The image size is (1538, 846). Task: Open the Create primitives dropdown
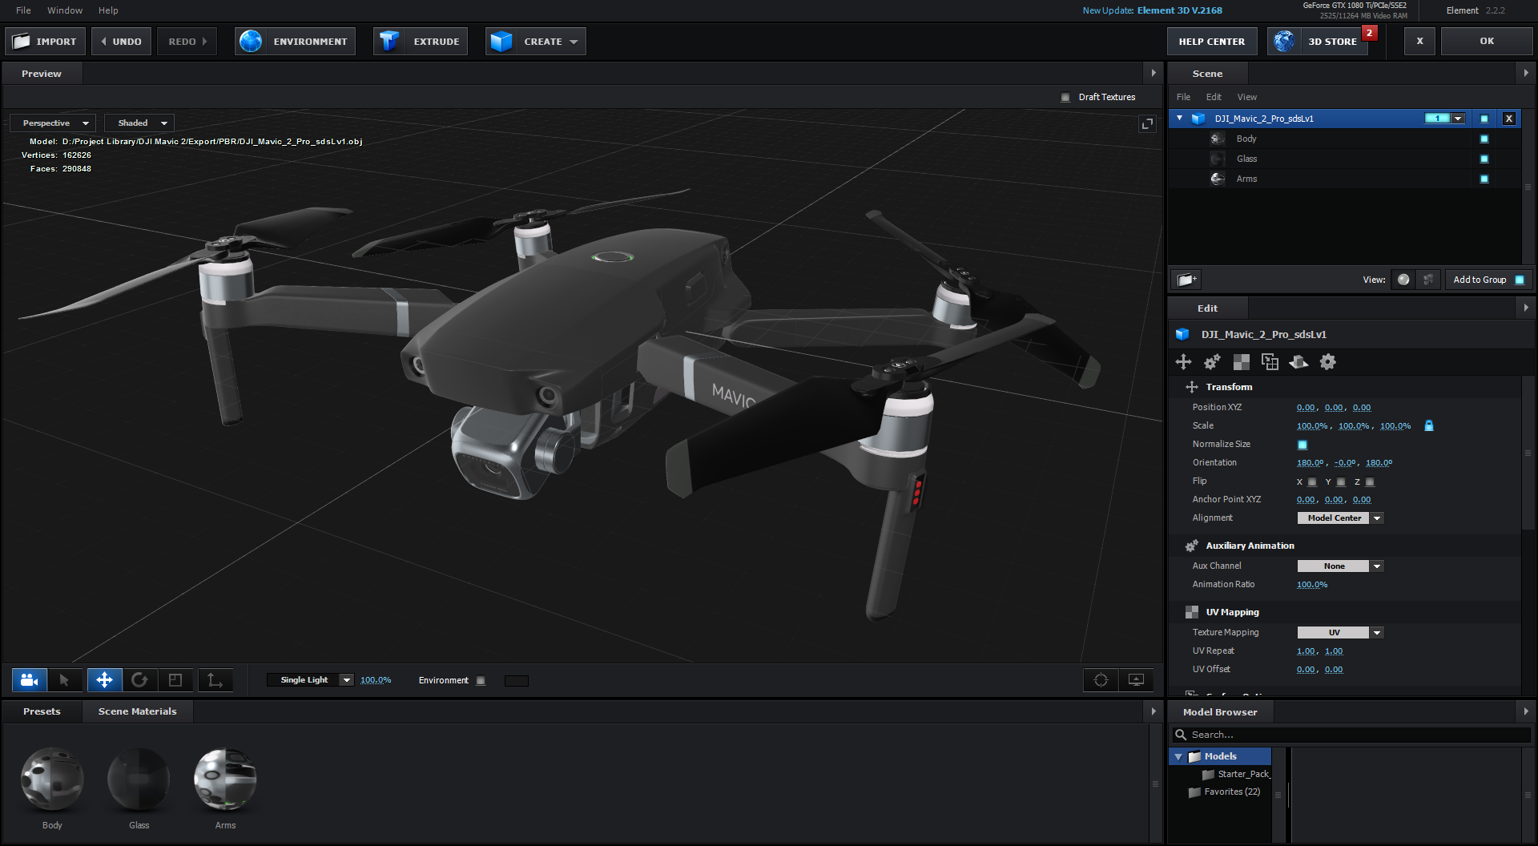click(536, 41)
